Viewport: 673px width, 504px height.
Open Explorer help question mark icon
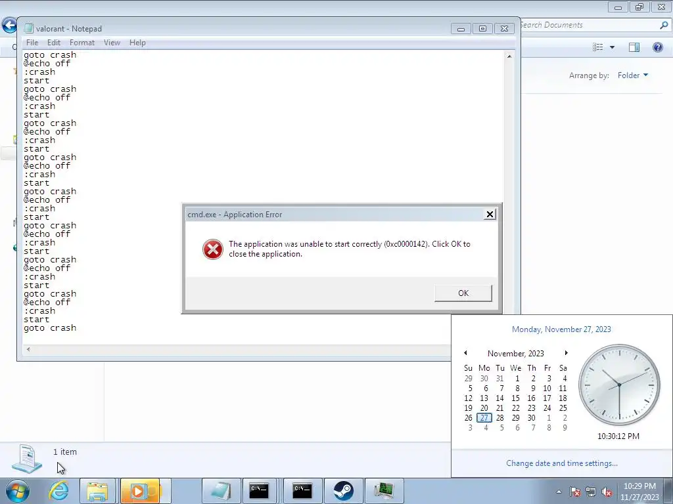point(657,47)
